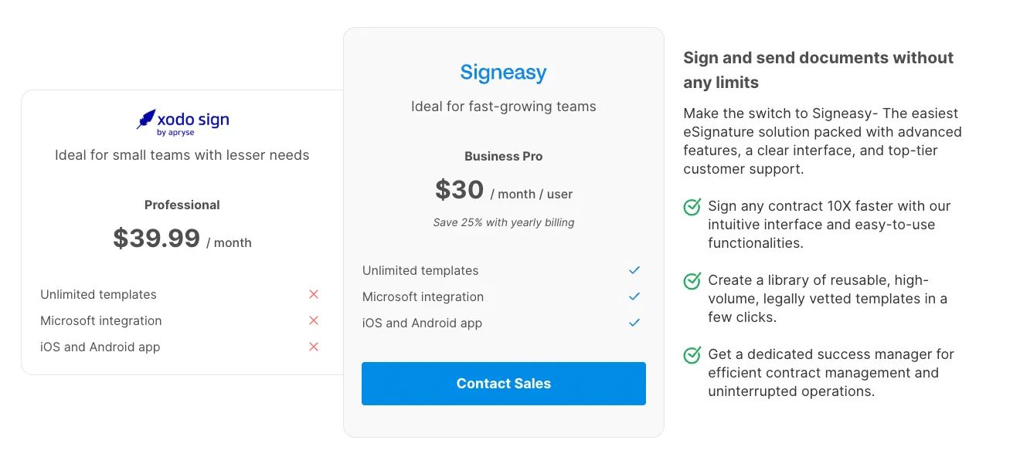Click the blue checkmark for iOS and Android app
Viewport: 1020px width, 457px height.
(x=634, y=323)
